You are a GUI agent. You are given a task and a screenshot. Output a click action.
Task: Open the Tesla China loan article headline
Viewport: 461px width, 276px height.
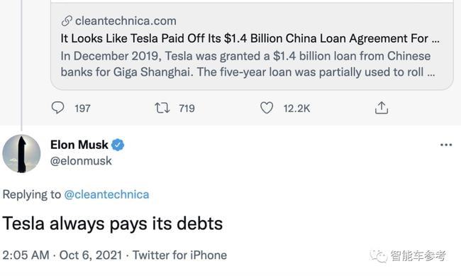click(250, 38)
